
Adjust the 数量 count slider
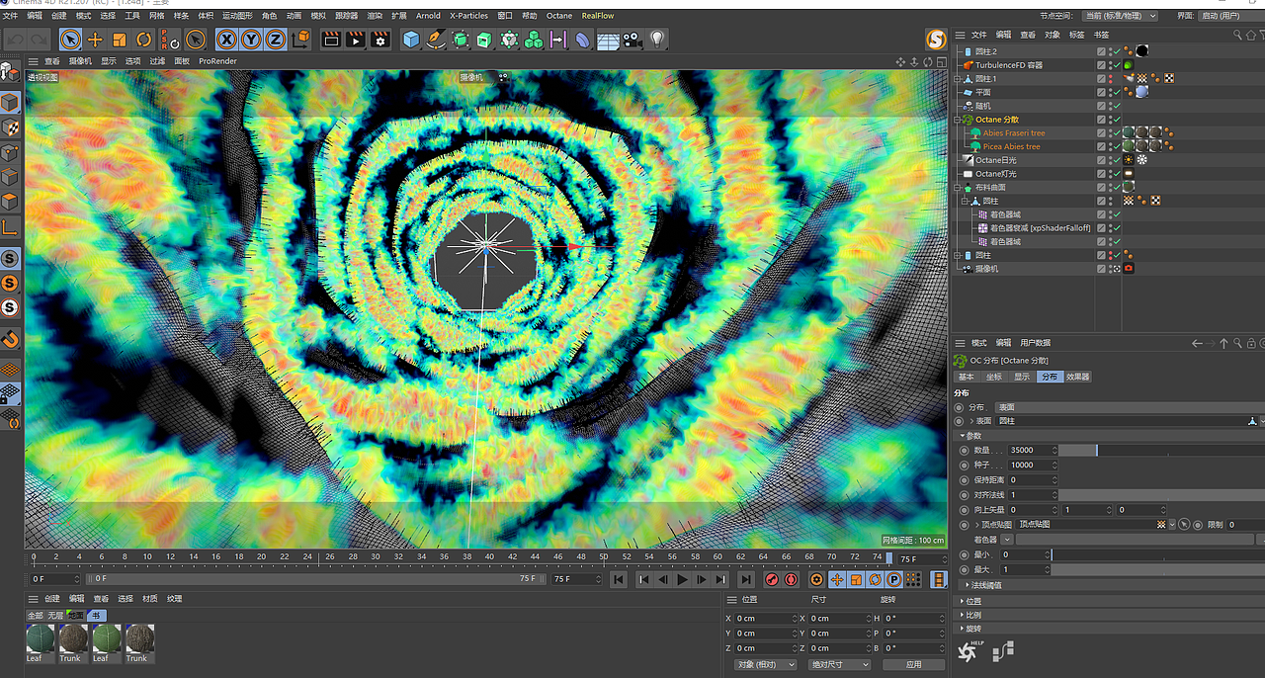tap(1161, 450)
